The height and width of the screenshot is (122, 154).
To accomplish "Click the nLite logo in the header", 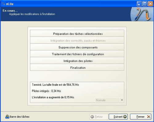I will 142,14.
